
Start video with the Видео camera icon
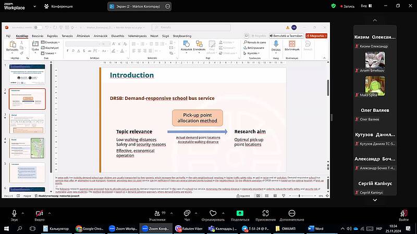[40, 213]
